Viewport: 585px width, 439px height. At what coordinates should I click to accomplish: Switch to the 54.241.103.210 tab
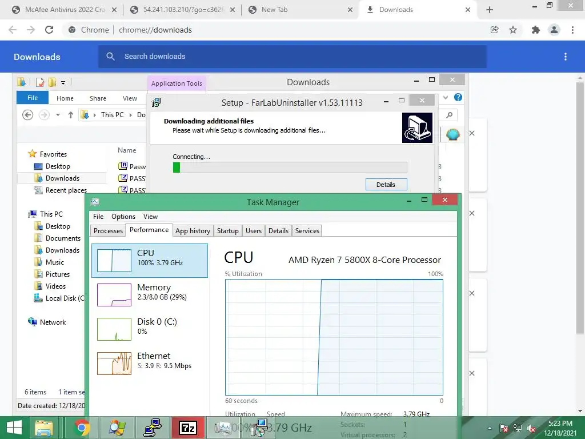[x=183, y=10]
